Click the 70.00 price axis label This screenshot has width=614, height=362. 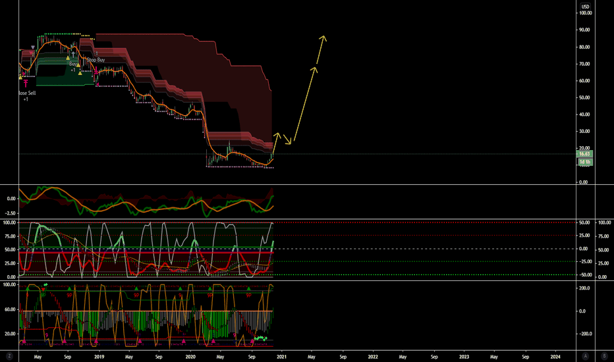coord(584,64)
